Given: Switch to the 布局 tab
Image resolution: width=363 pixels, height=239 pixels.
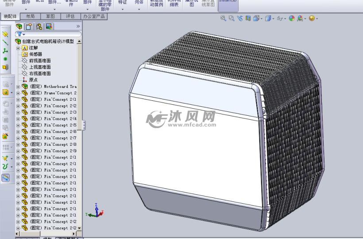Looking at the screenshot, I should point(30,16).
